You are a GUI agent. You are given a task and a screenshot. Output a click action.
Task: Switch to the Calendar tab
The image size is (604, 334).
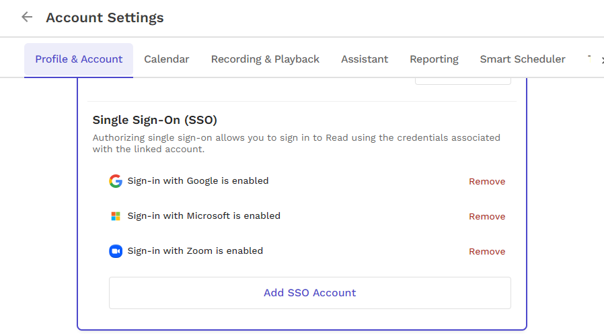[166, 59]
